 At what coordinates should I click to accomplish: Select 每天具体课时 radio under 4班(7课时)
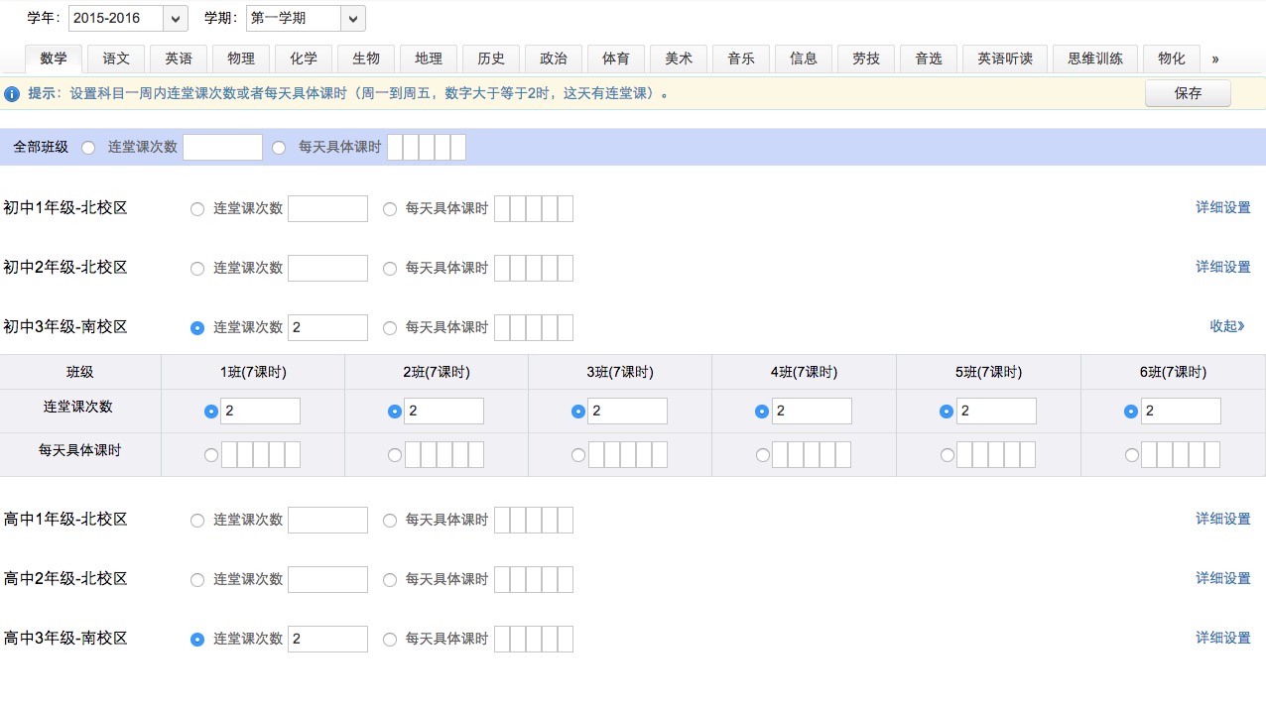762,455
